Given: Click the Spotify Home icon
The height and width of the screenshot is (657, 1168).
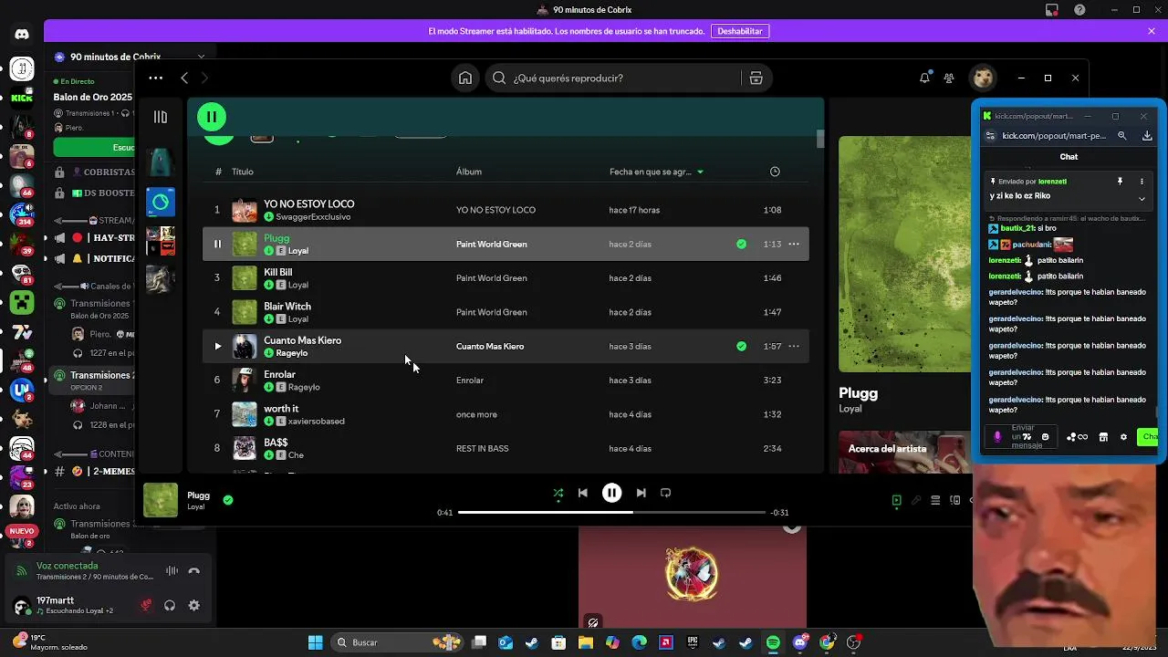Looking at the screenshot, I should click(x=465, y=78).
